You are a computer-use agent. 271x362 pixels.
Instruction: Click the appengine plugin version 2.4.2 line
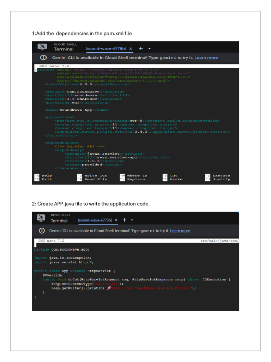coord(142,132)
